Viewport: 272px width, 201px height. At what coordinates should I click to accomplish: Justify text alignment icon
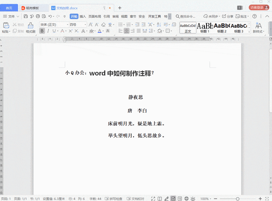[139, 31]
